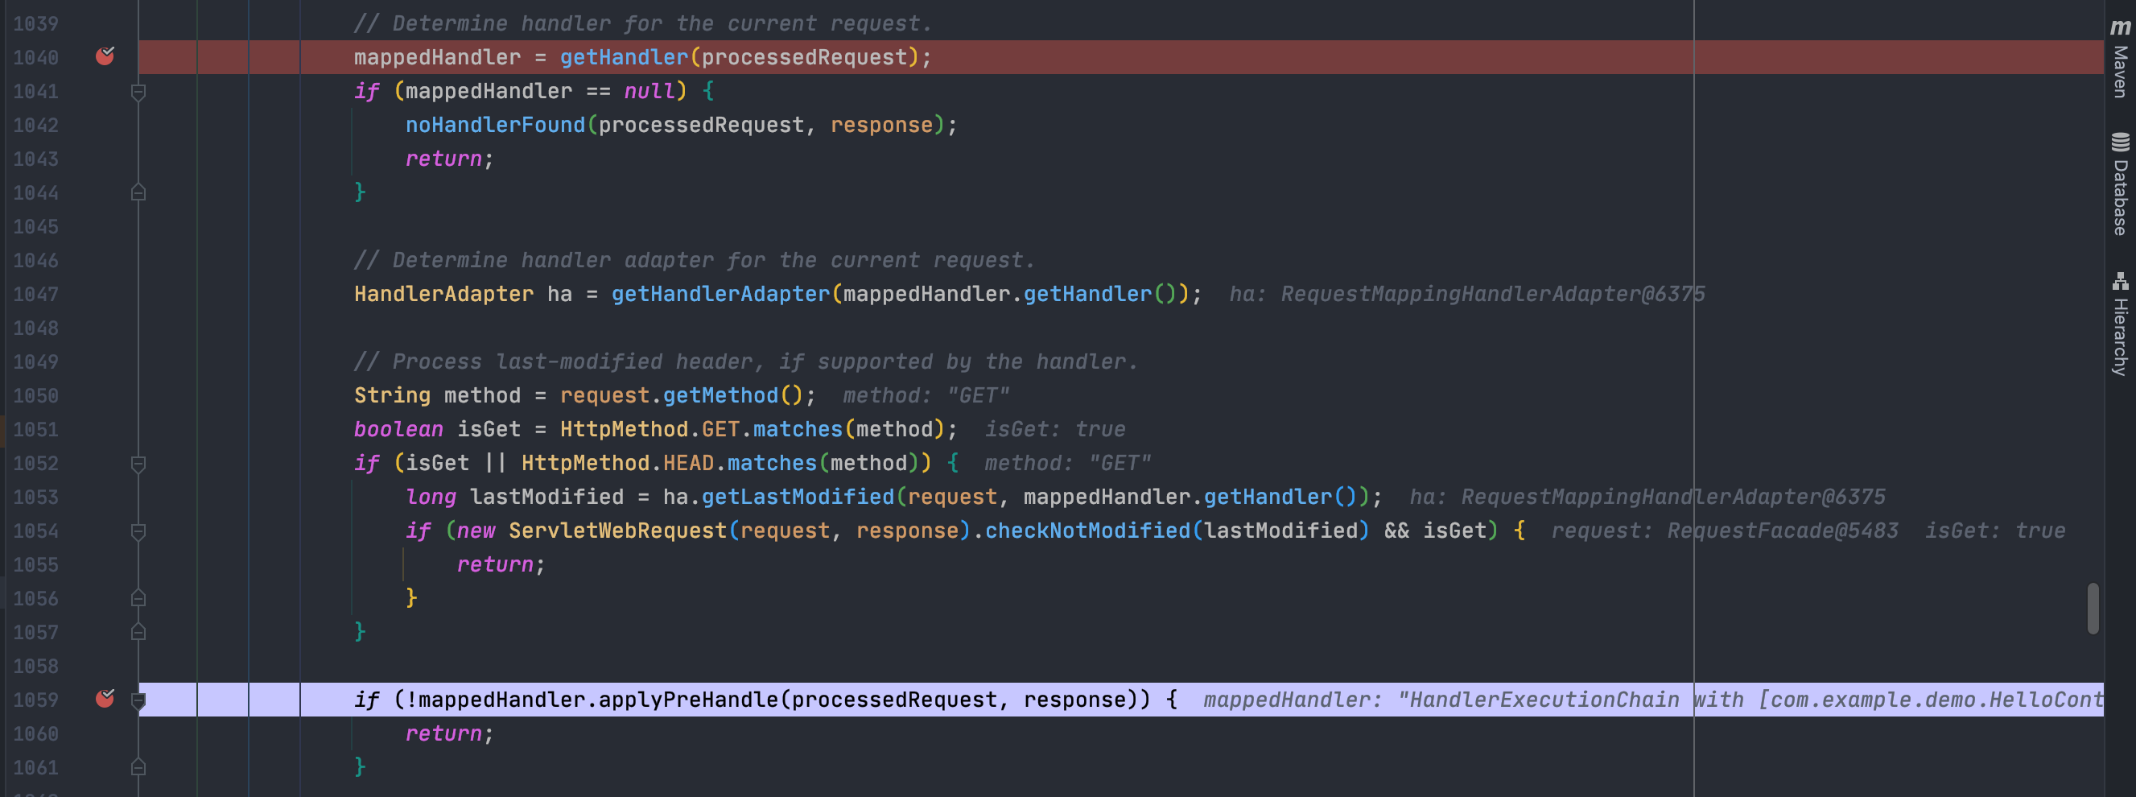Click the Hierarchy tree icon
The image size is (2136, 797).
coord(2119,281)
